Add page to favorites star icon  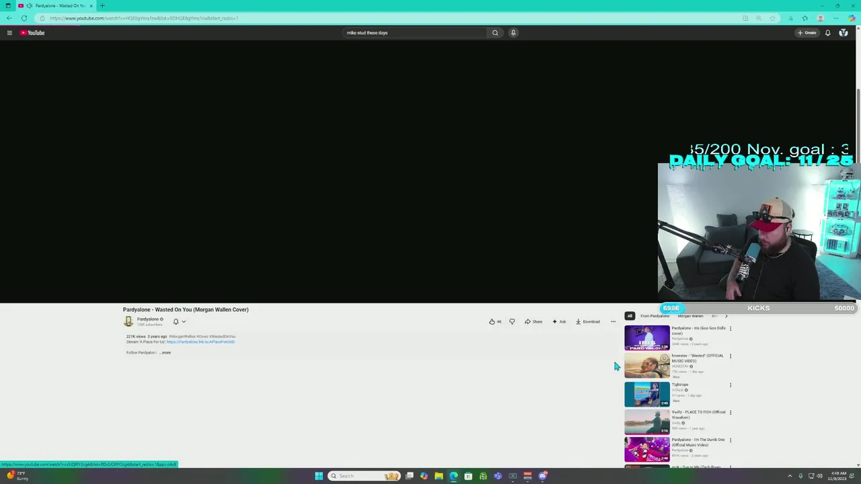(773, 18)
